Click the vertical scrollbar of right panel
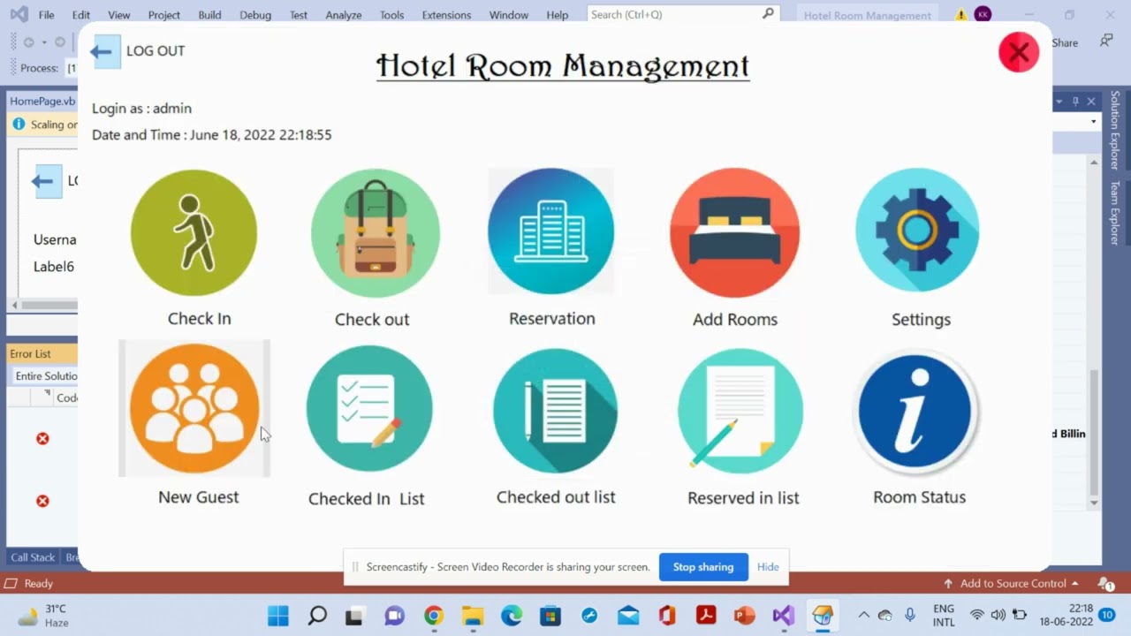This screenshot has height=636, width=1131. tap(1094, 432)
